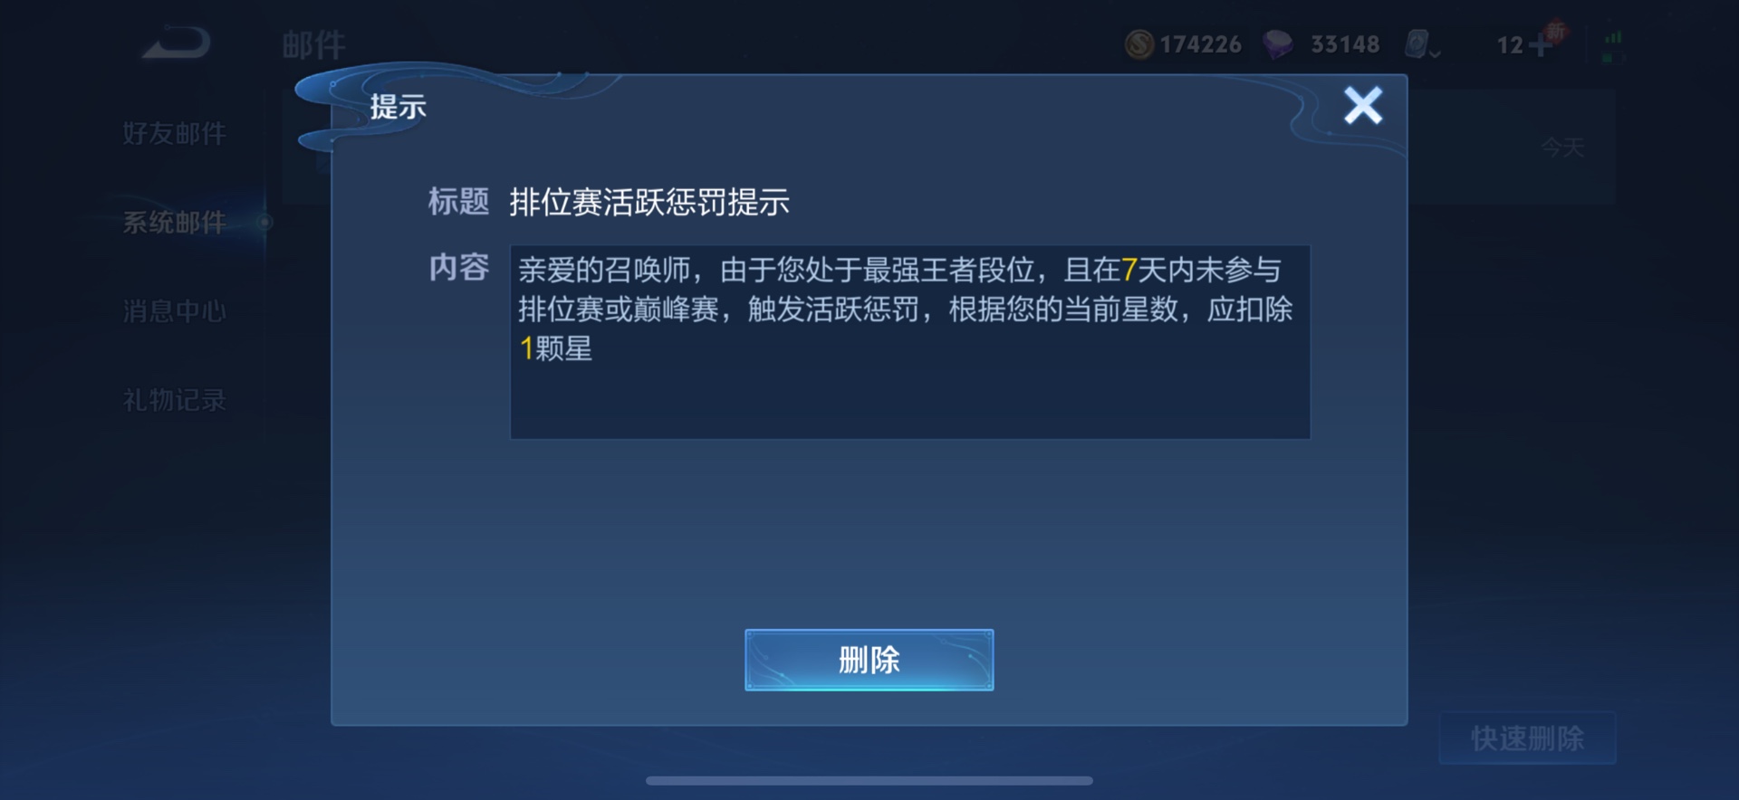Open the 消息中心 tab

point(175,311)
